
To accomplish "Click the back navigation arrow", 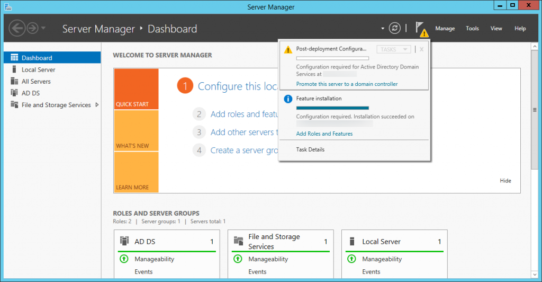I will click(17, 28).
